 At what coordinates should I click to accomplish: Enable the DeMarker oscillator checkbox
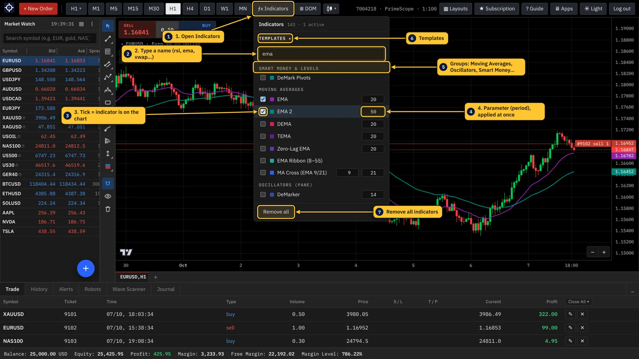click(x=263, y=195)
